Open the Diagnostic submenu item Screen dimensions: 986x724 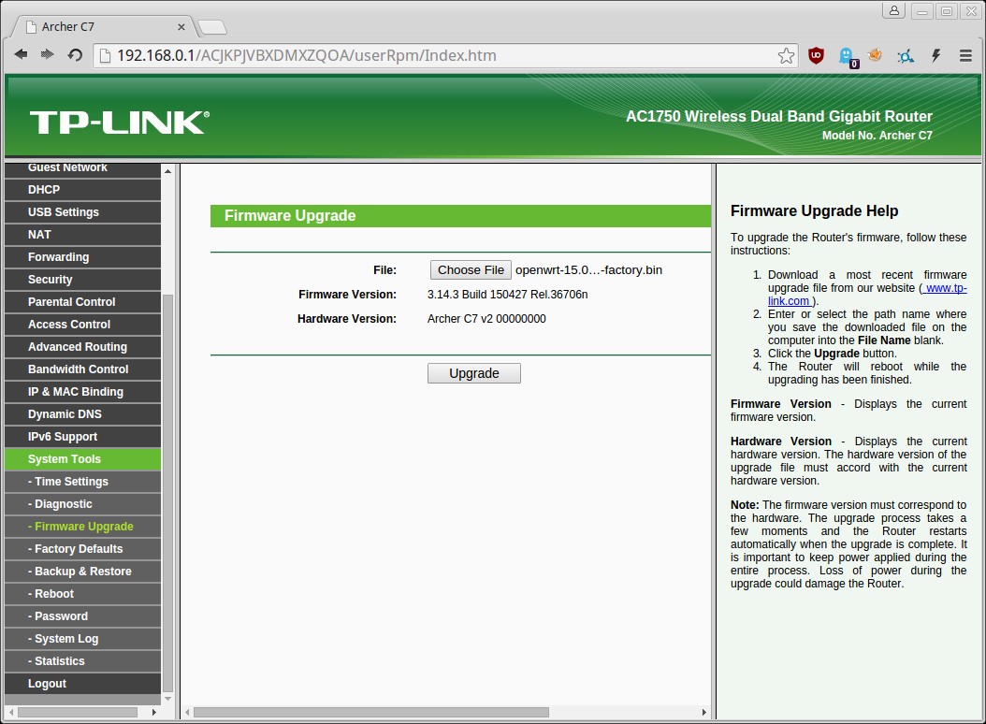pyautogui.click(x=83, y=504)
